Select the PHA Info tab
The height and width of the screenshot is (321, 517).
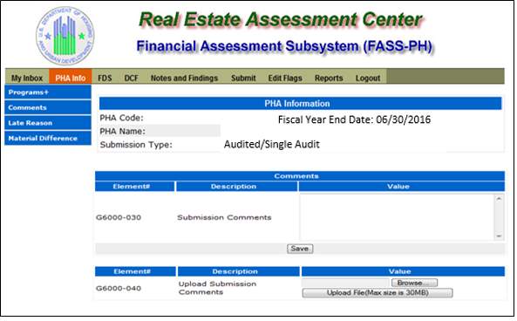pyautogui.click(x=71, y=79)
